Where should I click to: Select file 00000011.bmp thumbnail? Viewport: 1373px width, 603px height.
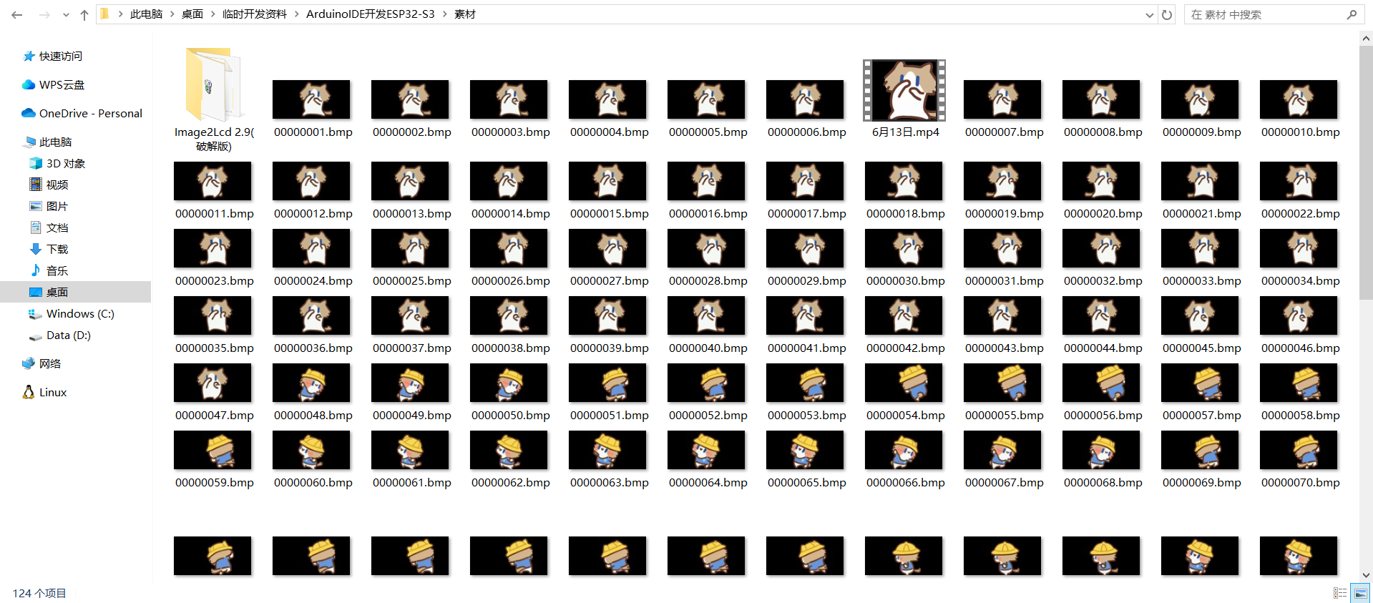click(213, 181)
